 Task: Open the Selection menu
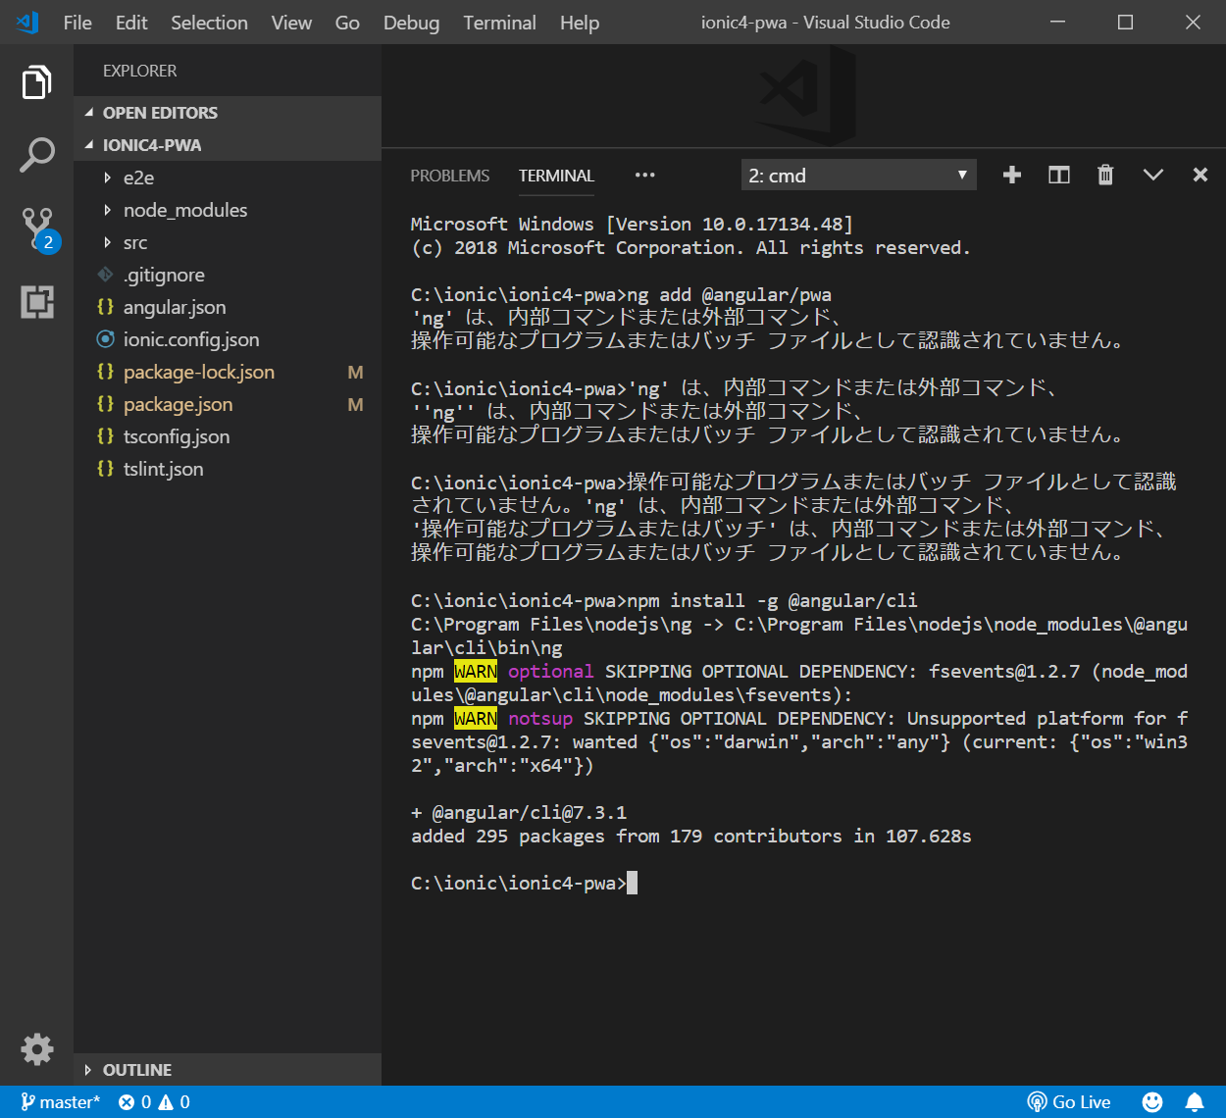[209, 23]
